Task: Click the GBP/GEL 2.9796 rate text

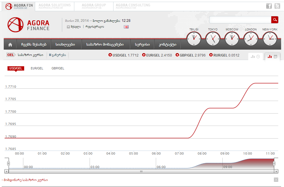Action: coord(192,55)
